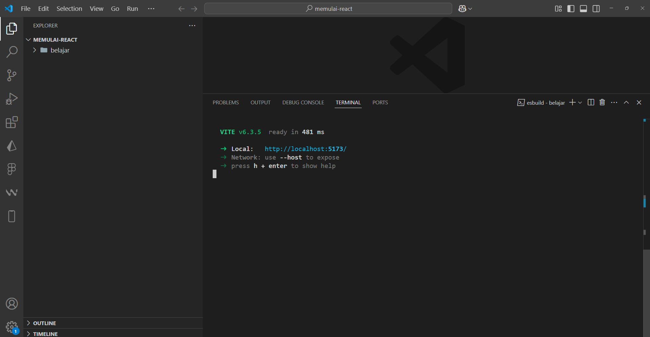Click the EXPLORER panel title

[45, 26]
